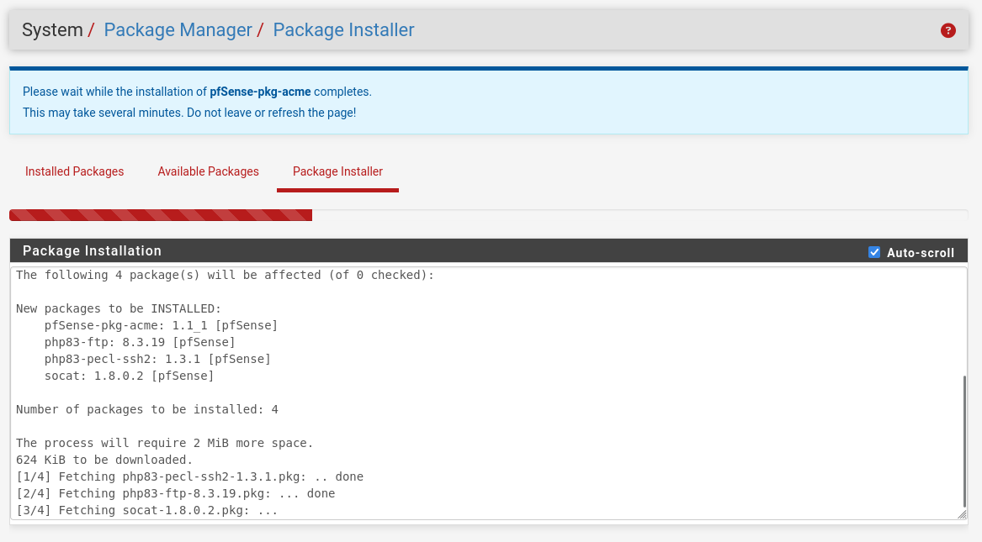Open the red help icon
Image resolution: width=982 pixels, height=542 pixels.
(947, 30)
